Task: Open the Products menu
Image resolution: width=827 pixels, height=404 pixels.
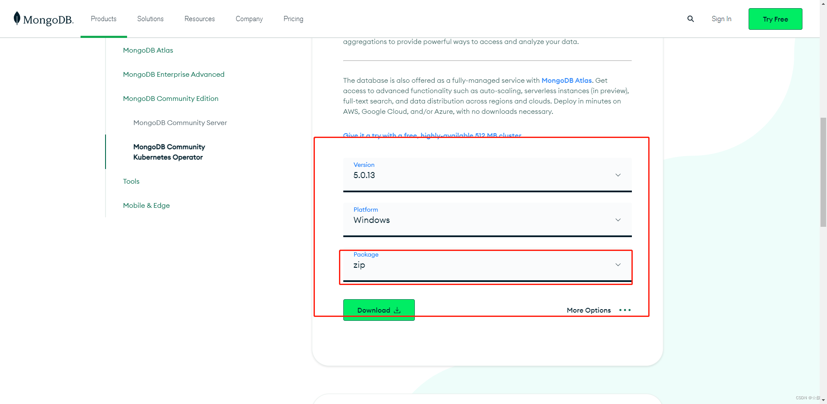Action: click(103, 19)
